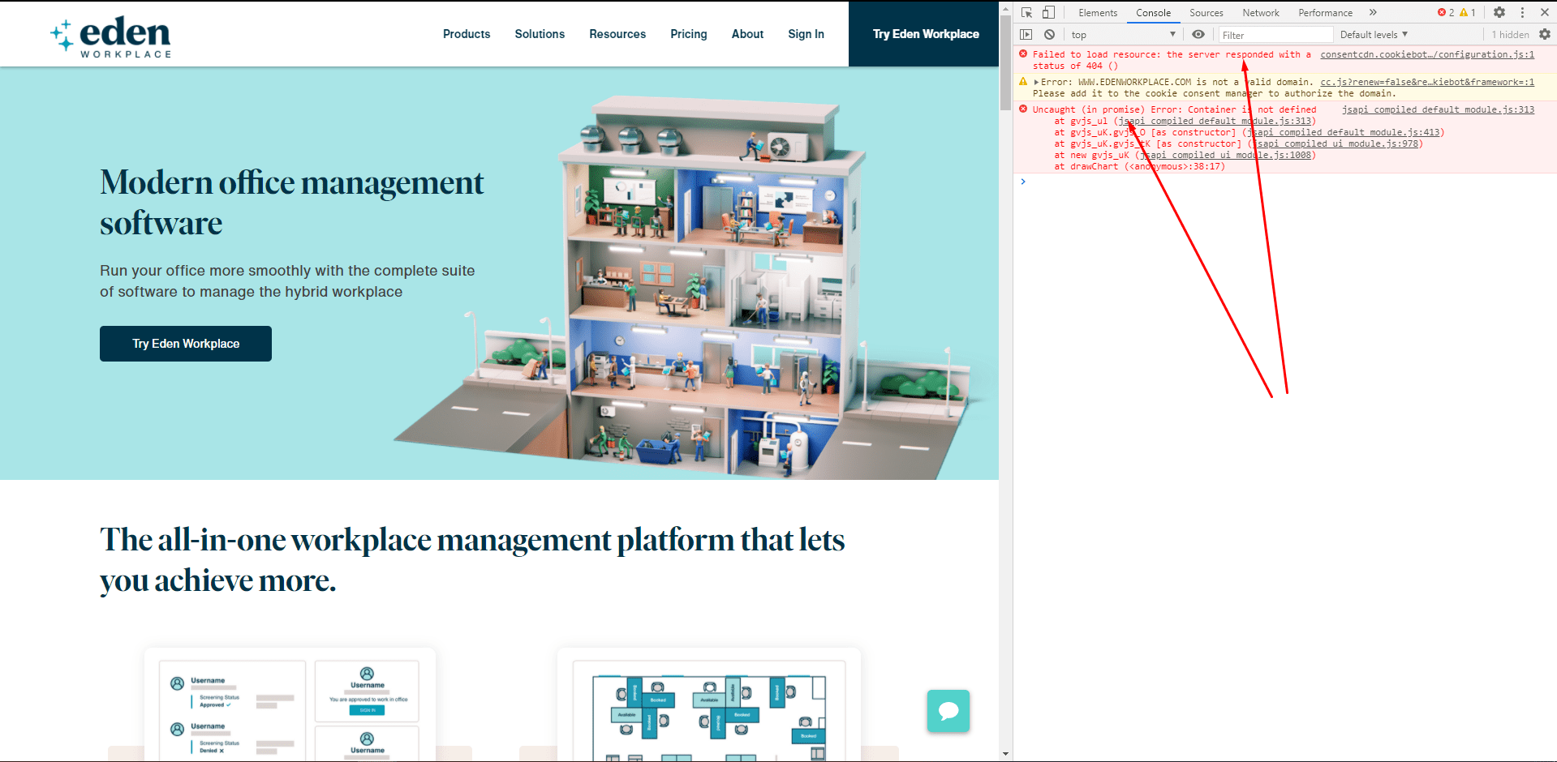Open cc.js?renew=false source link

[x=1427, y=82]
